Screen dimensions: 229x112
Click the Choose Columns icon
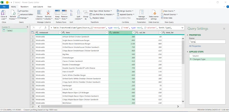tap(40, 12)
